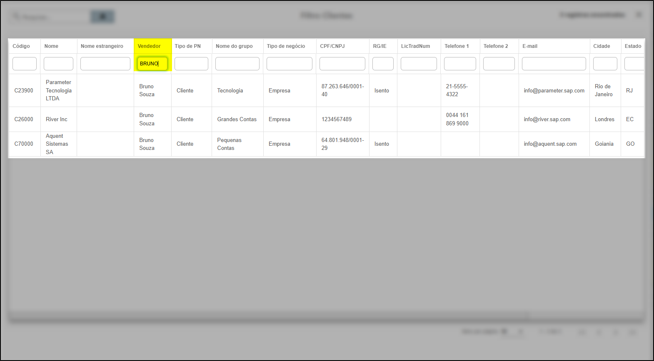Sort by the Cidade column header
This screenshot has width=654, height=361.
[x=602, y=46]
